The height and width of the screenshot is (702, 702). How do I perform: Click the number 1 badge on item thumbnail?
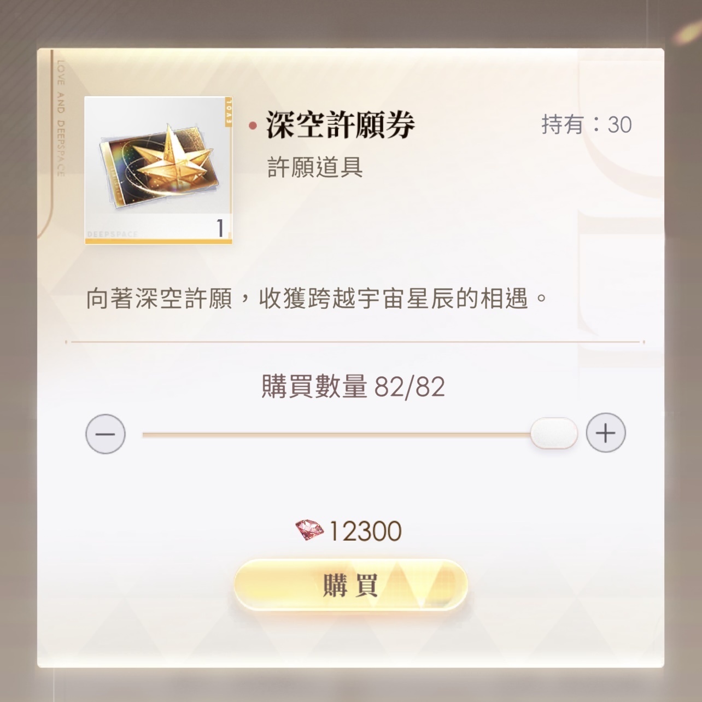[220, 228]
